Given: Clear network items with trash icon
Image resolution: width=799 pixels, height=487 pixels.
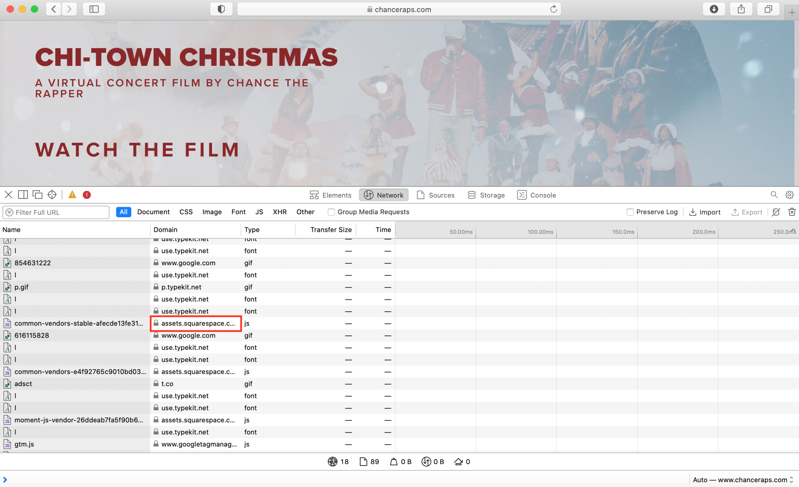Looking at the screenshot, I should [792, 212].
